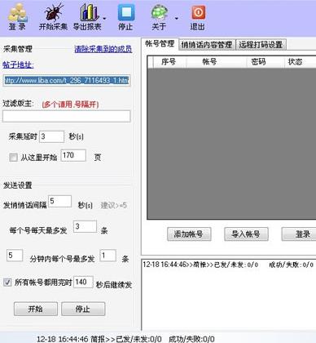Image resolution: width=316 pixels, height=343 pixels.
Task: Enable the 从这里开始 checkbox
Action: 13,158
